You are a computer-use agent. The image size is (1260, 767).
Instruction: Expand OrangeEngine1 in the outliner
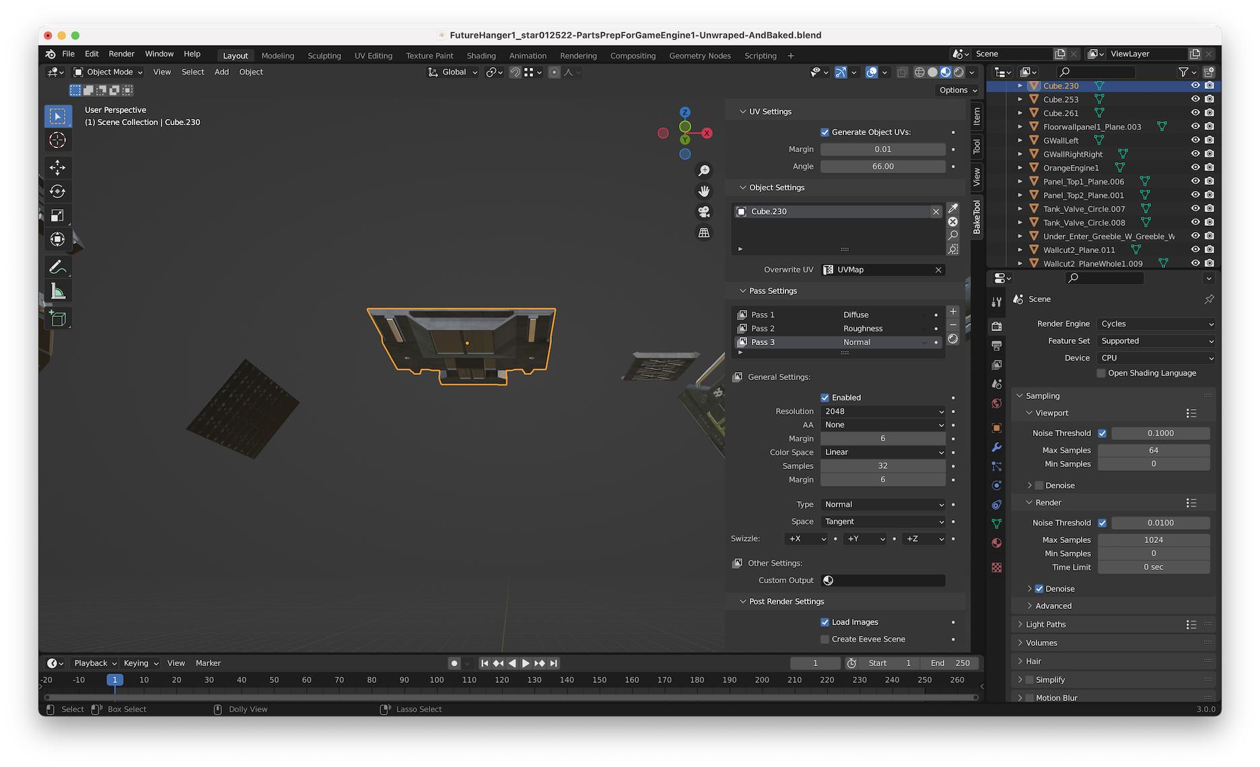point(1020,168)
